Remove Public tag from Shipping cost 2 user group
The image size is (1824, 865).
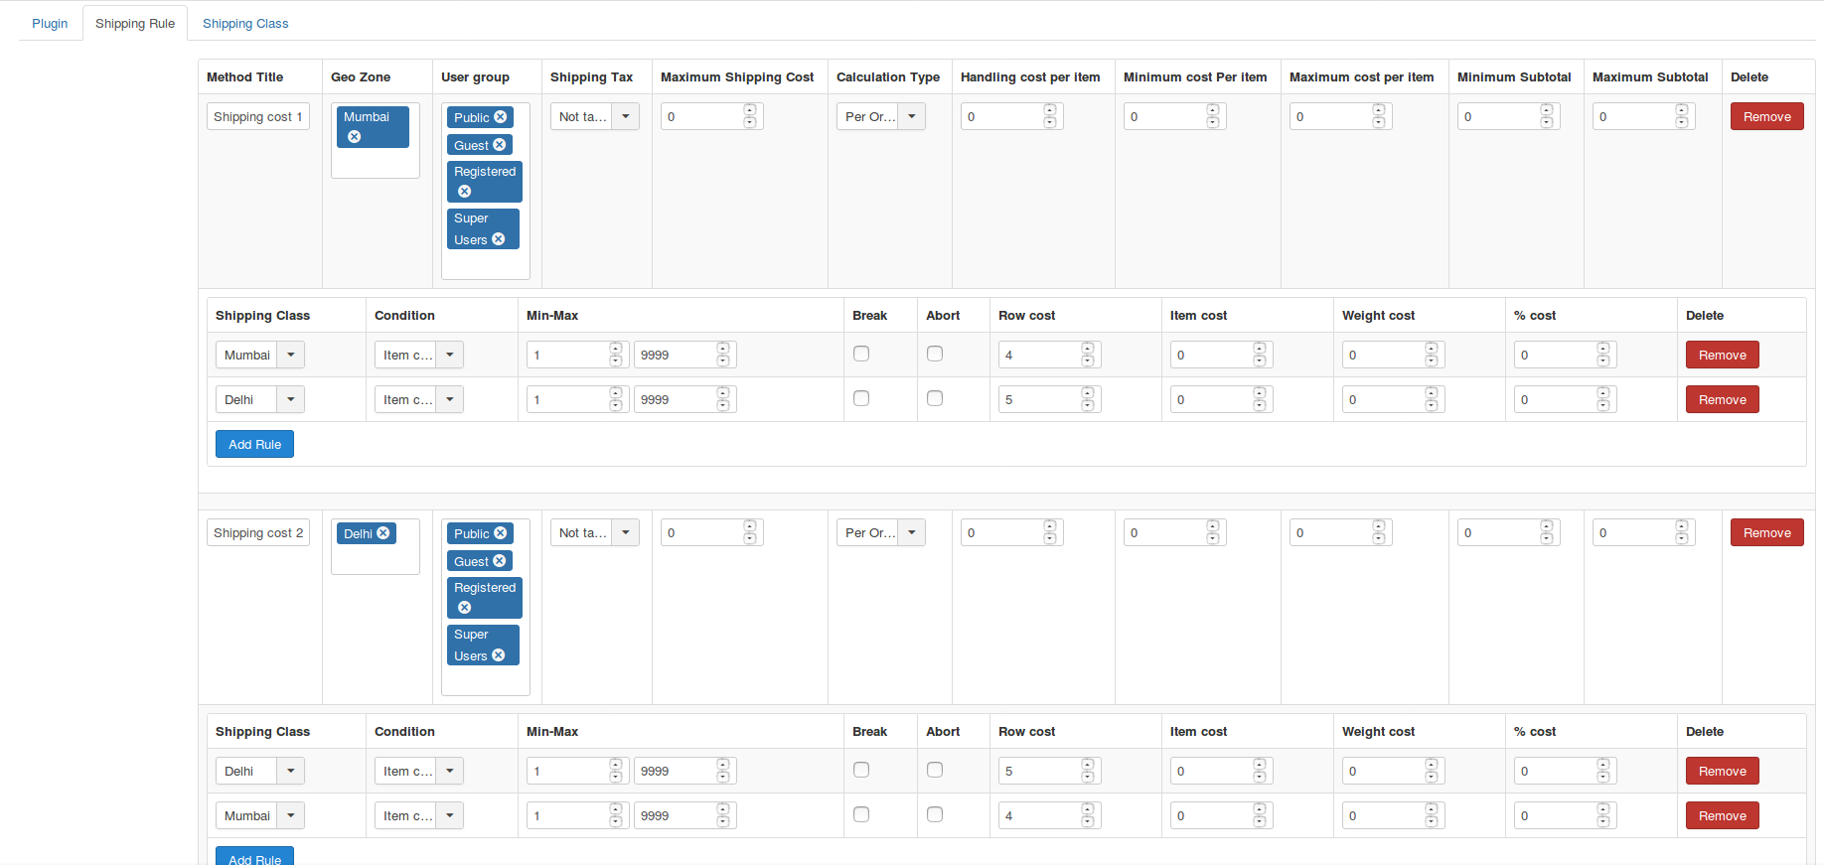click(x=501, y=533)
